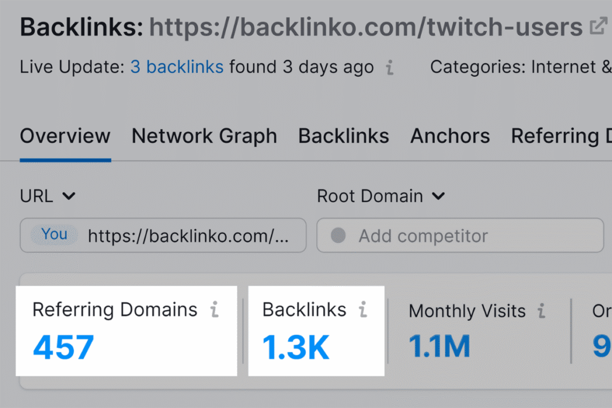Click the "You" badge in the URL field
Image resolution: width=612 pixels, height=408 pixels.
(54, 235)
